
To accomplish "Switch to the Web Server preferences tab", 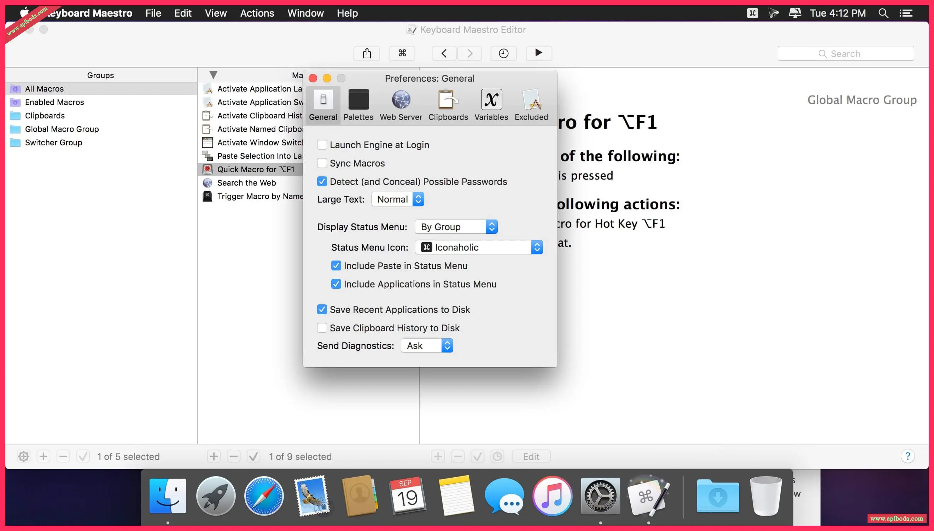I will click(x=401, y=105).
